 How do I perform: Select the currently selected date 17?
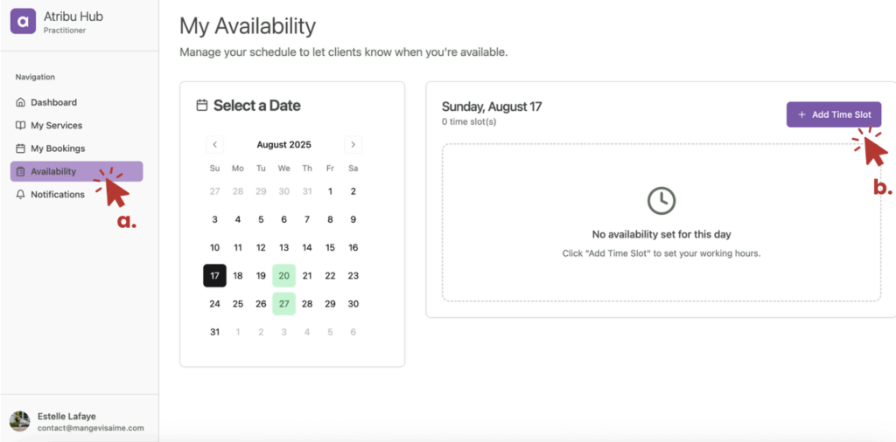(x=214, y=276)
